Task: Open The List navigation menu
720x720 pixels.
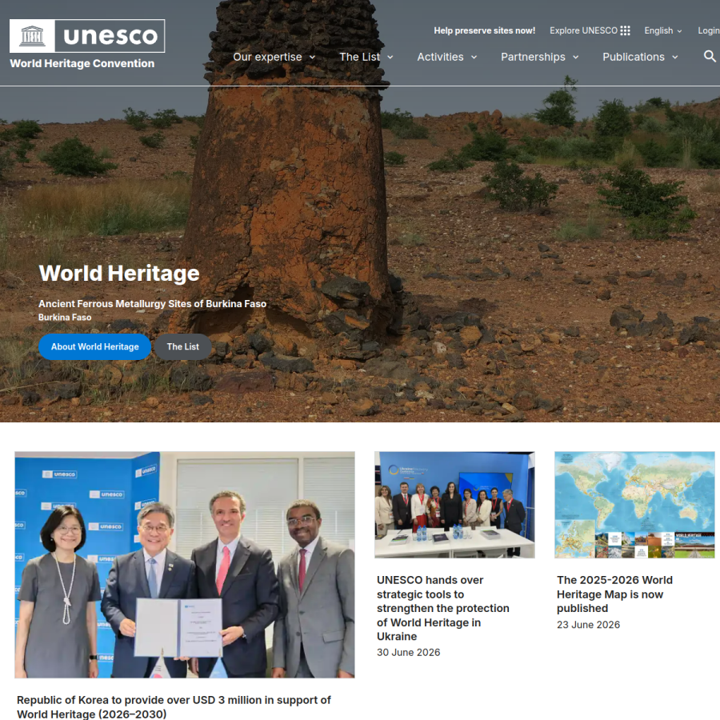Action: tap(366, 57)
